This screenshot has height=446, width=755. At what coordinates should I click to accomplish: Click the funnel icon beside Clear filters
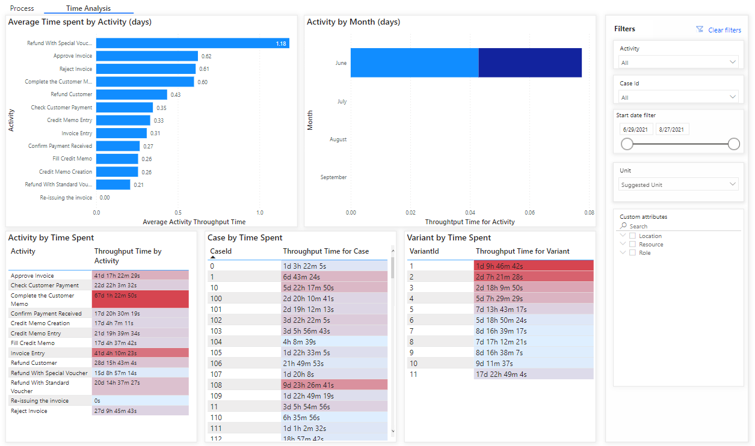tap(699, 29)
